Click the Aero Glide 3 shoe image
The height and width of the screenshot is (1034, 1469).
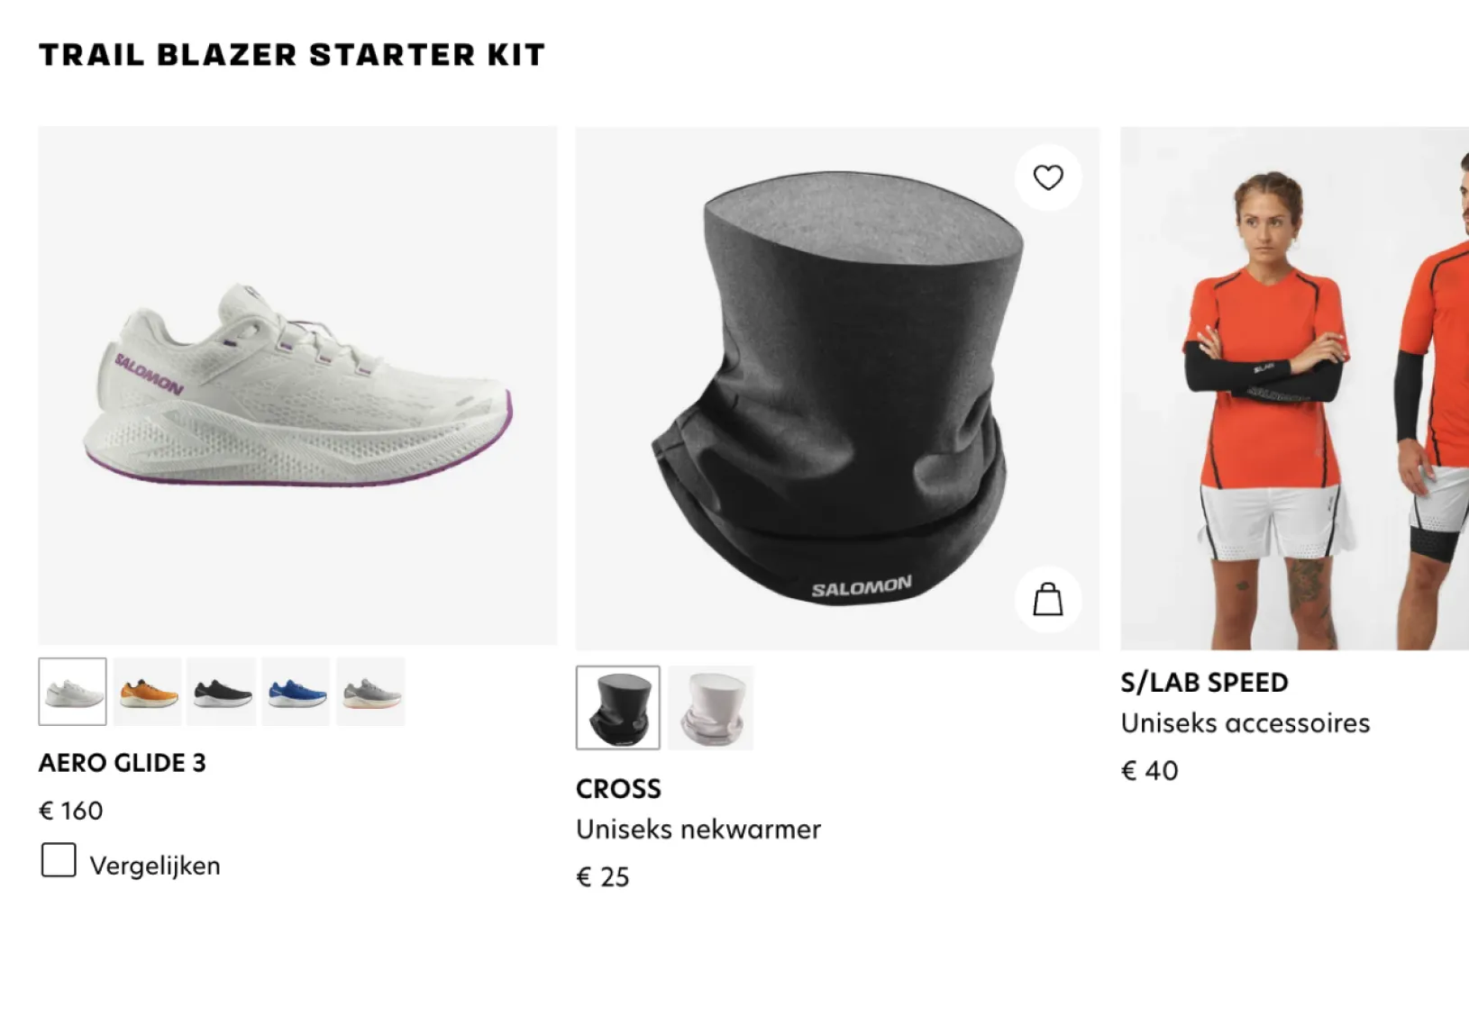(x=298, y=385)
